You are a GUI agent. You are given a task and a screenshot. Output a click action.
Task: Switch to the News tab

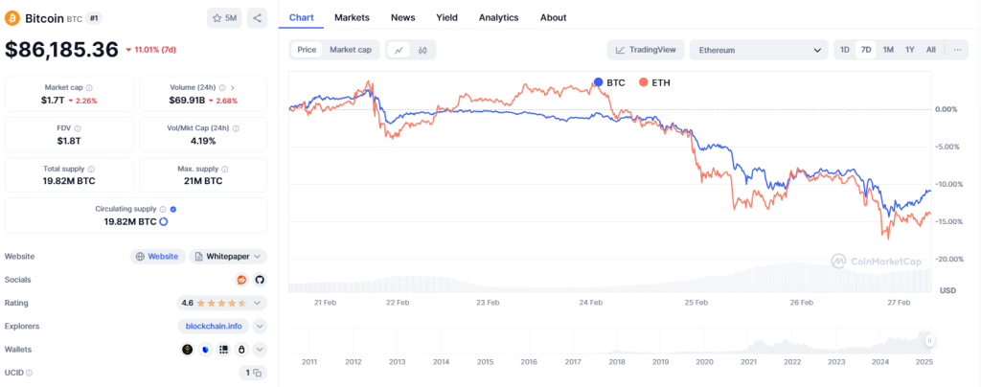(x=403, y=17)
